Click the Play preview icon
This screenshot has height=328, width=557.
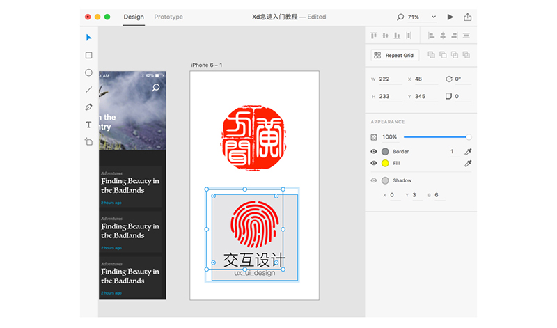[450, 17]
